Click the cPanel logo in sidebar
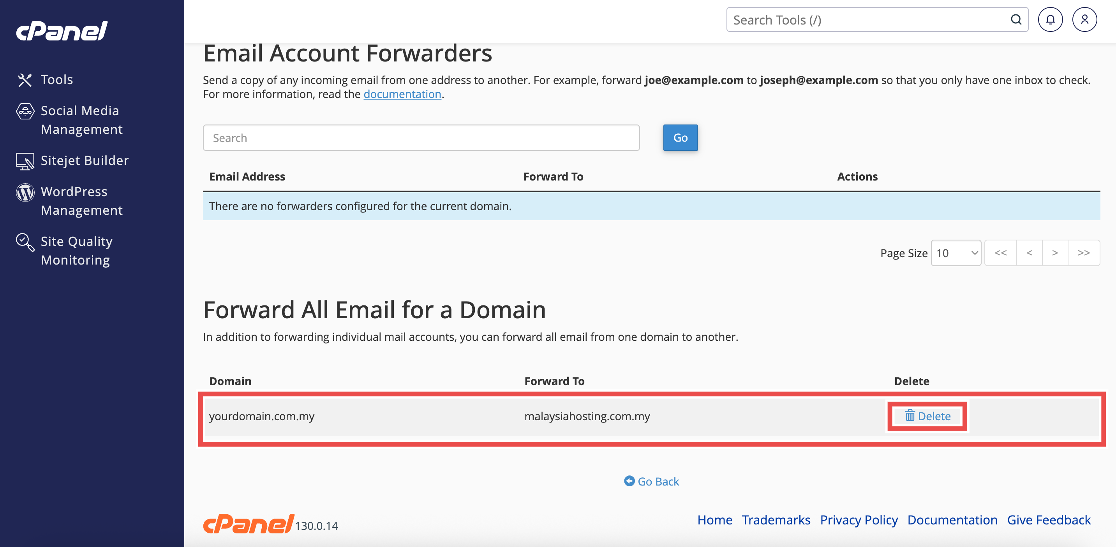 [62, 31]
